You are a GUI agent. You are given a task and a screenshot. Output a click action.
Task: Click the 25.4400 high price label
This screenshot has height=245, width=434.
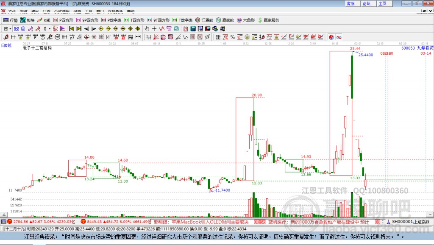point(366,55)
